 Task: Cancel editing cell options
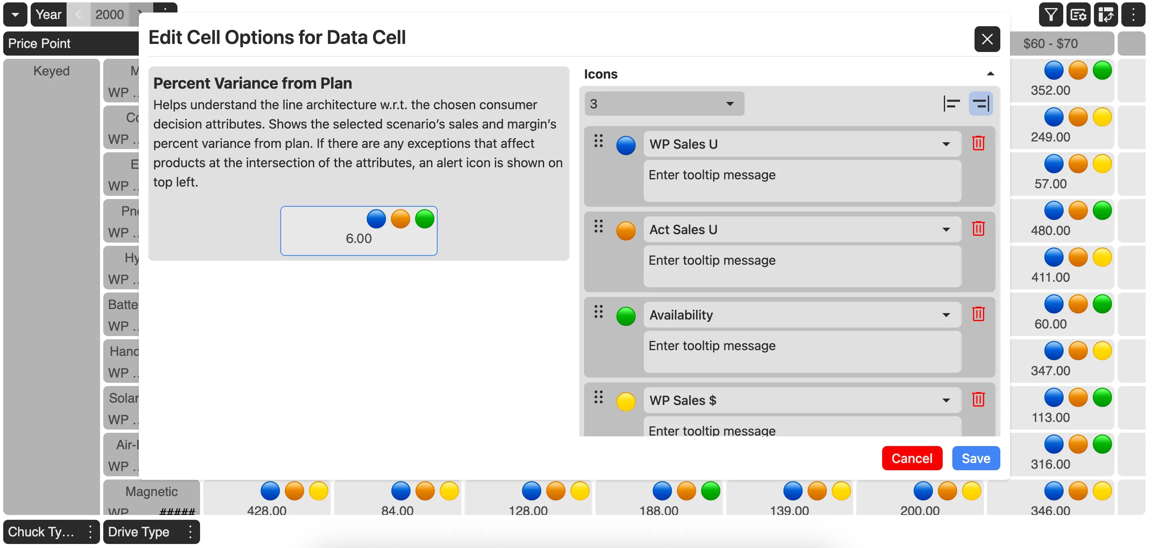coord(912,458)
